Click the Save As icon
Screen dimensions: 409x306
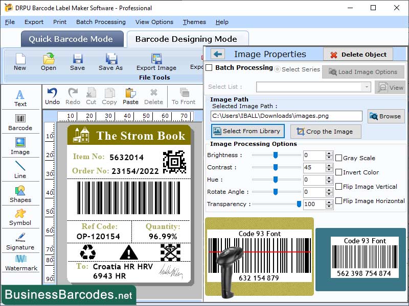111,62
